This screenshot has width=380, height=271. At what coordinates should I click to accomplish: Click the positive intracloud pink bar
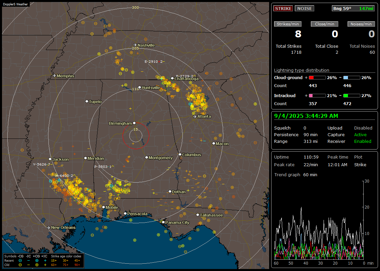coord(317,96)
